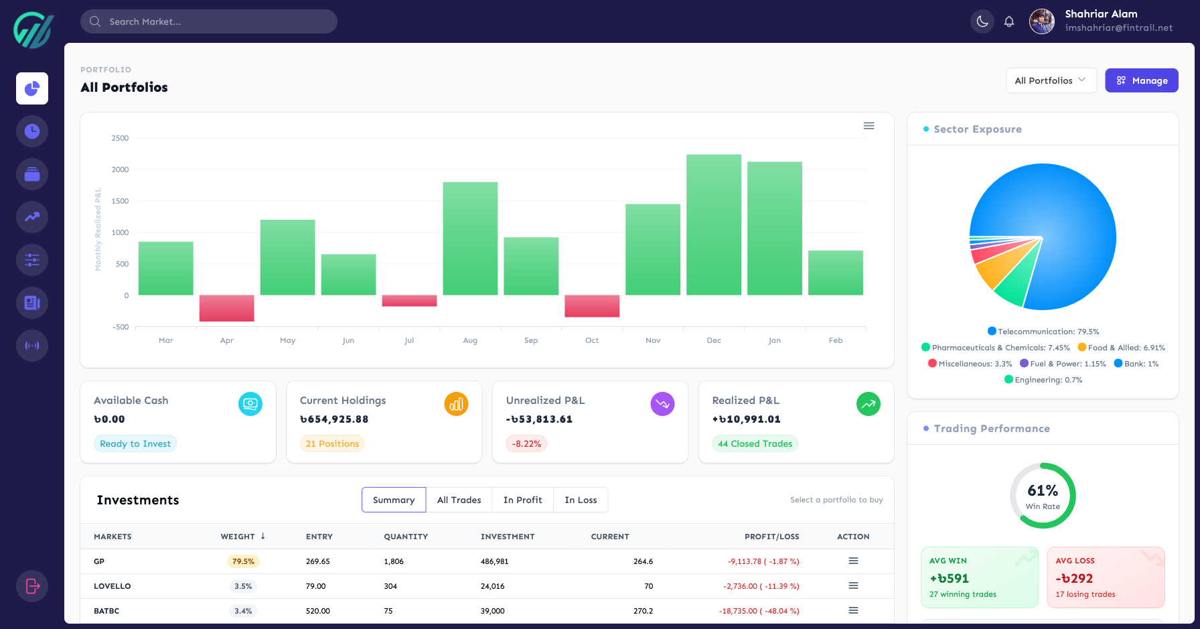The height and width of the screenshot is (629, 1200).
Task: Toggle Telecommunication slice in Sector Exposure legend
Action: coord(1042,331)
